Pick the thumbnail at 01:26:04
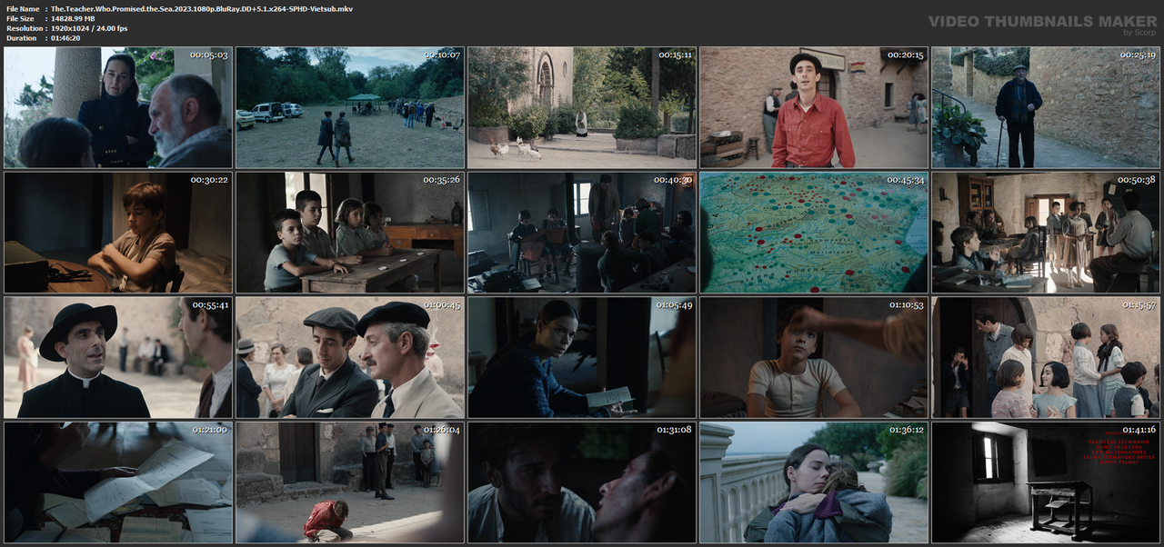The height and width of the screenshot is (547, 1164). (x=350, y=482)
